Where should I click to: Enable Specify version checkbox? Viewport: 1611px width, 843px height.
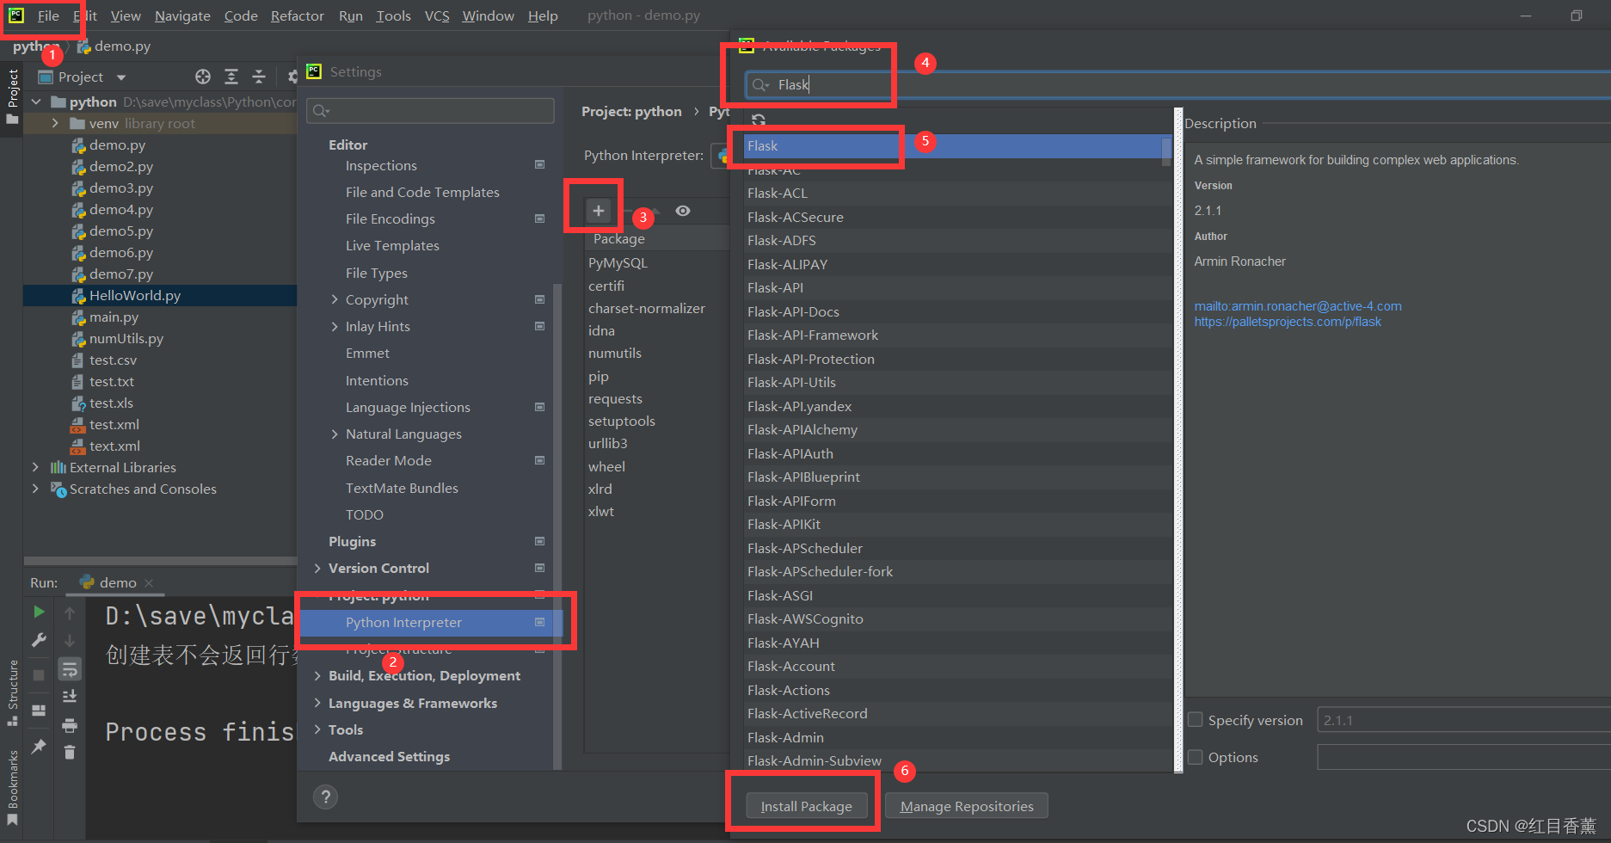point(1195,720)
